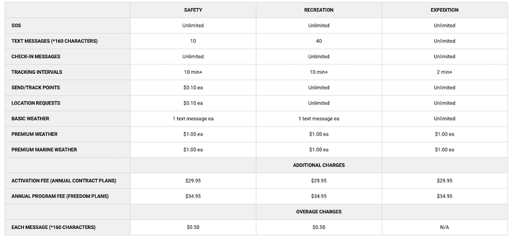Select the SEND/TRACK POINTS row label
The image size is (513, 242).
pyautogui.click(x=36, y=88)
